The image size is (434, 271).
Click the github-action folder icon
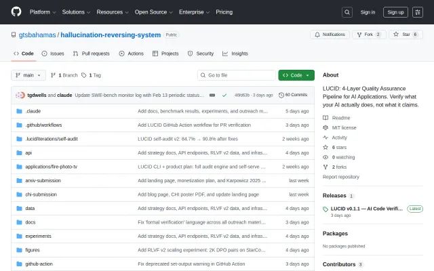[20, 264]
